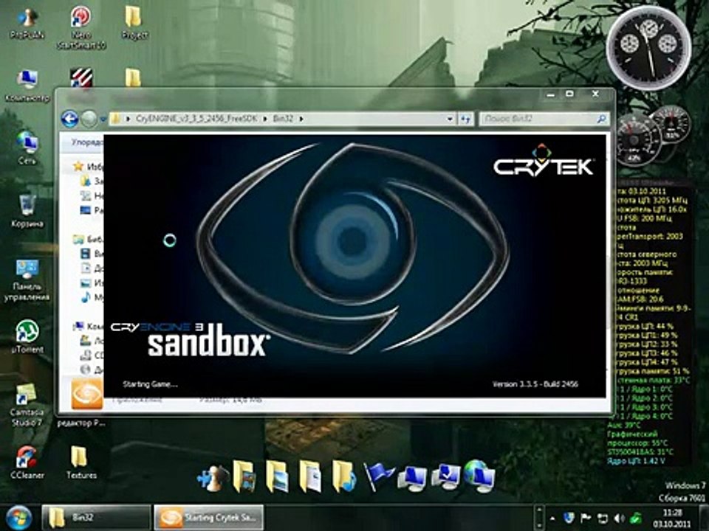Open Панель управления desktop shortcut
709x531 pixels.
tap(27, 280)
